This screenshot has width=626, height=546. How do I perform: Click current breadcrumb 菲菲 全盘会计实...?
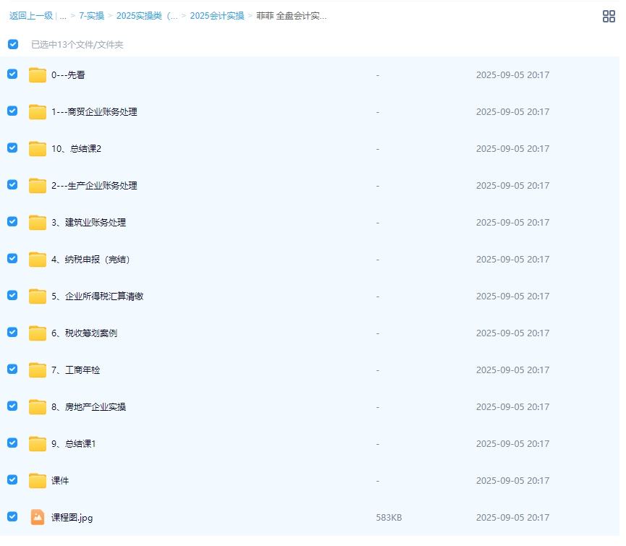(292, 16)
